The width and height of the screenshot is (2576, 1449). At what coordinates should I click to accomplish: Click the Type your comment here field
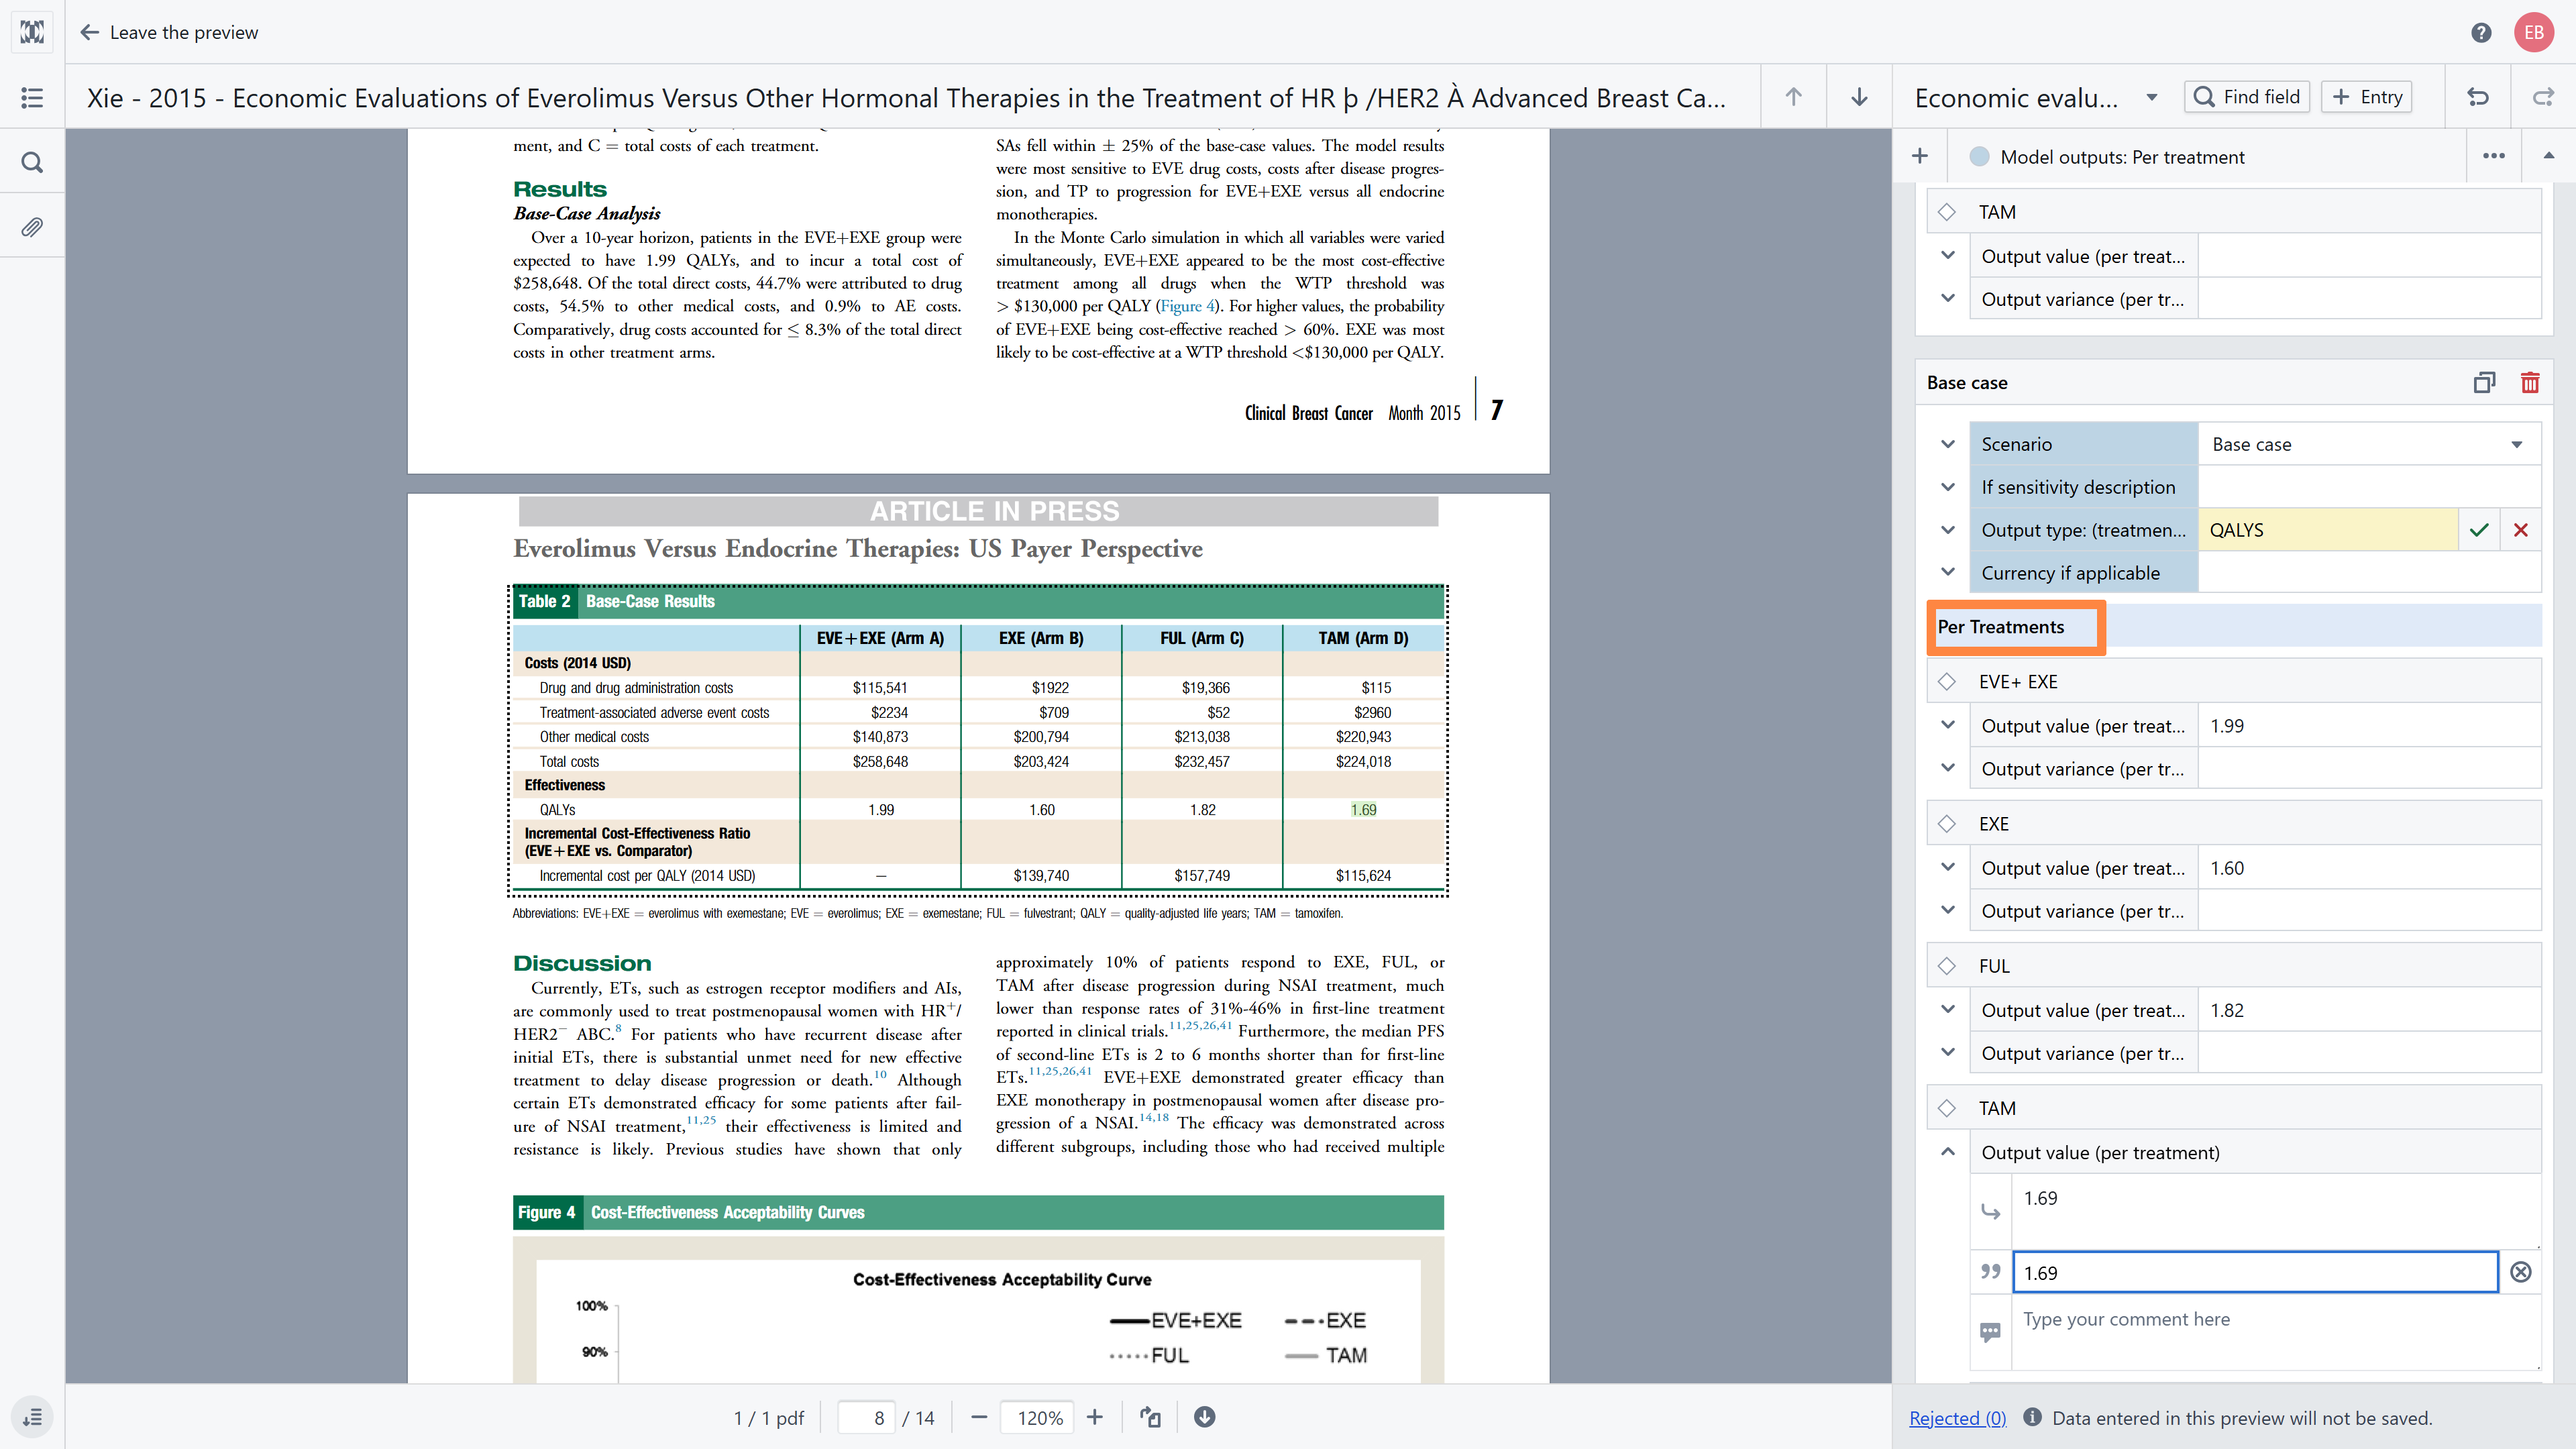[x=2276, y=1331]
